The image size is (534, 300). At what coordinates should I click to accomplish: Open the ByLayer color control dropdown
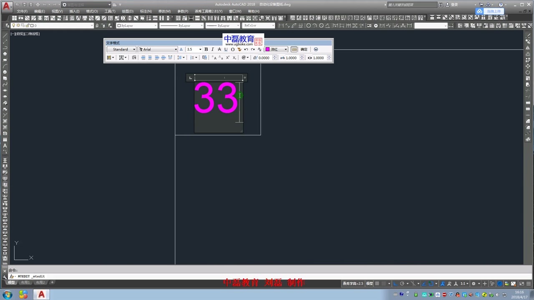point(137,25)
